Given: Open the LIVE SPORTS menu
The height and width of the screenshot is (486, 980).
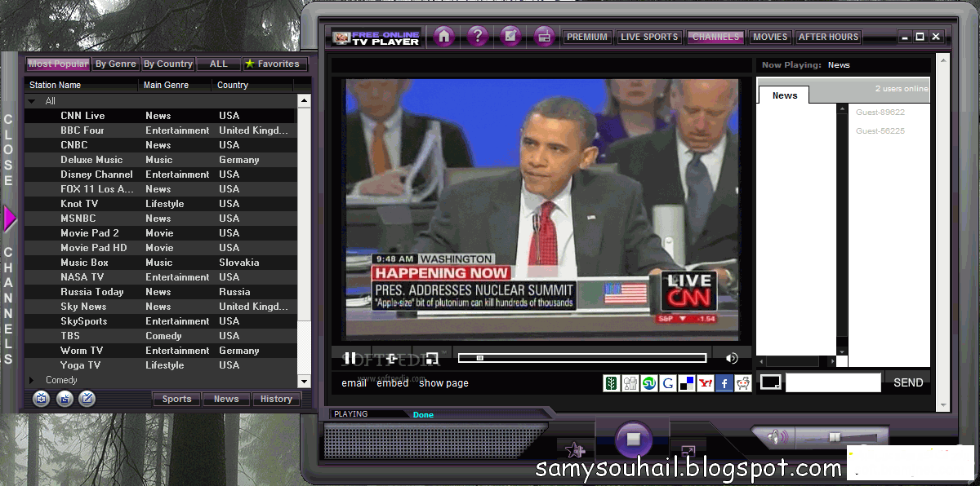Looking at the screenshot, I should click(x=649, y=37).
